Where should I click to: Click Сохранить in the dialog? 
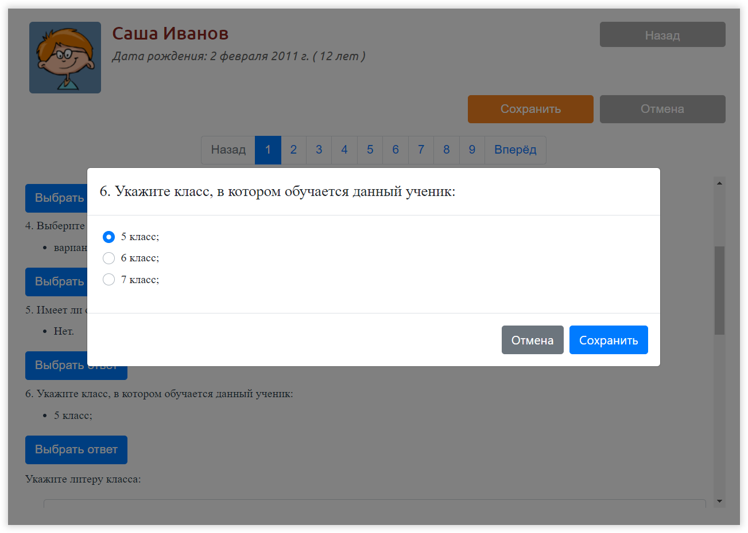click(608, 340)
